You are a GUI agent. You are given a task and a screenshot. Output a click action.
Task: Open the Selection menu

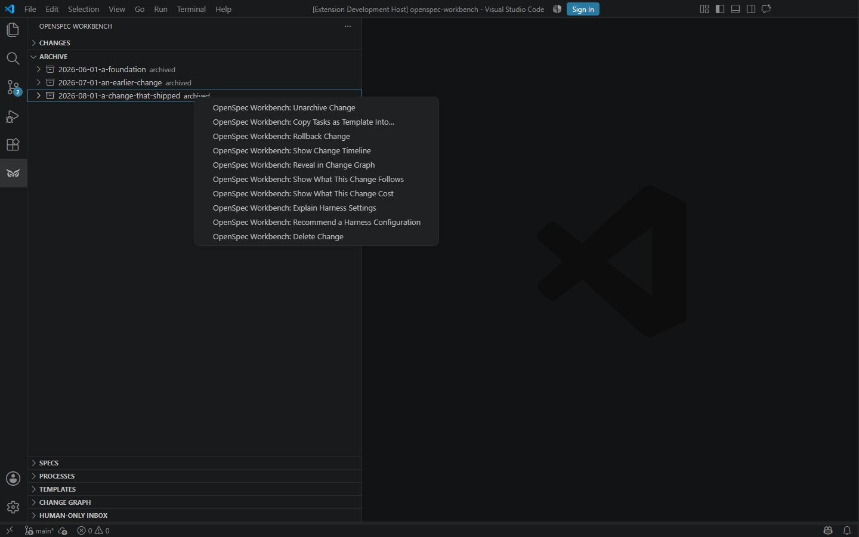click(x=84, y=9)
